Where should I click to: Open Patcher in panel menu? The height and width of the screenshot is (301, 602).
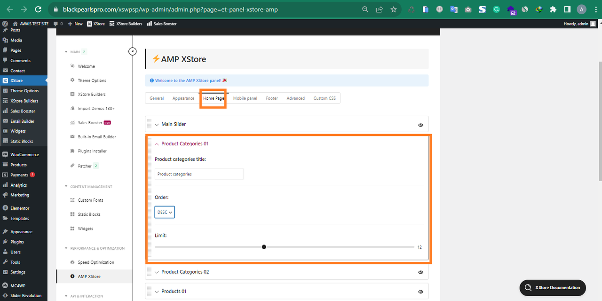coord(85,166)
